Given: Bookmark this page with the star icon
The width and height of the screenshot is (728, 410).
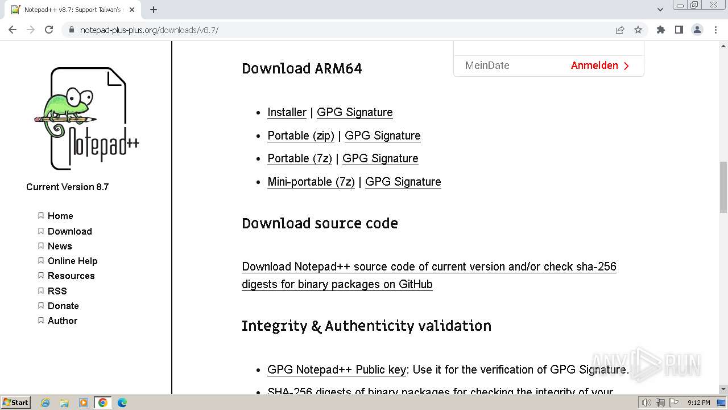Looking at the screenshot, I should [638, 30].
